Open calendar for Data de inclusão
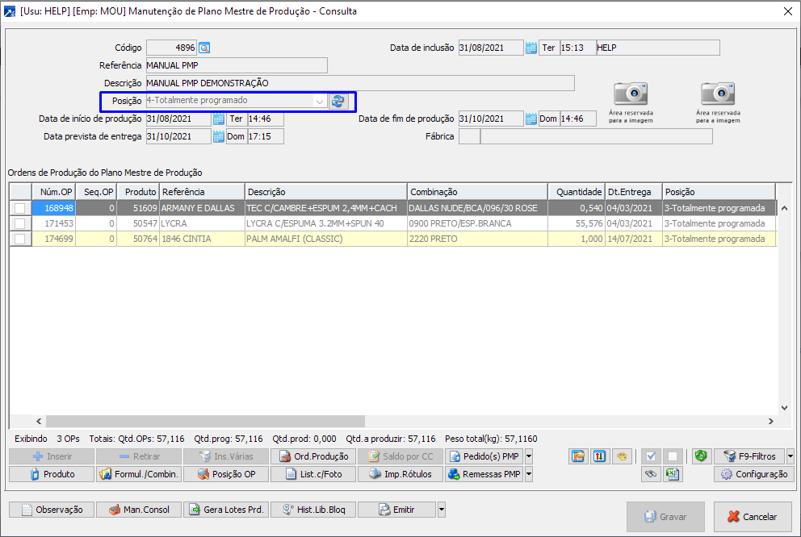 (x=531, y=48)
